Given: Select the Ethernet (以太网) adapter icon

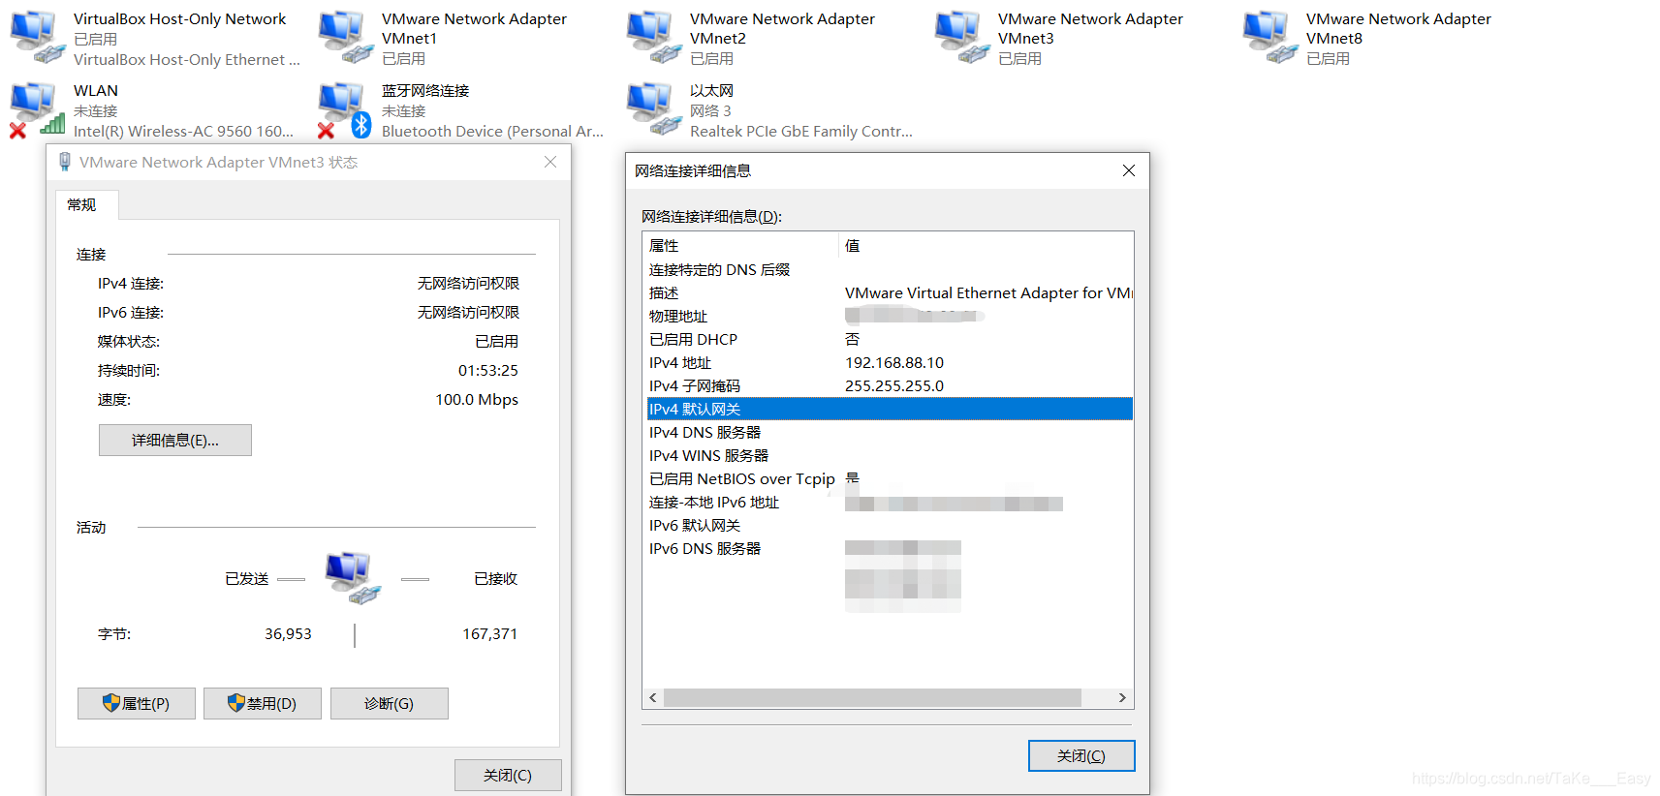Looking at the screenshot, I should tap(653, 108).
